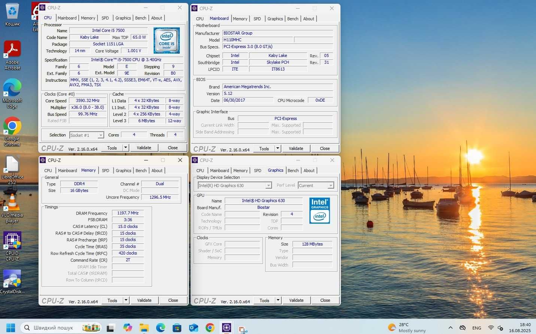The width and height of the screenshot is (536, 334).
Task: Click the Intel Core i5 7500 name field
Action: 109,30
